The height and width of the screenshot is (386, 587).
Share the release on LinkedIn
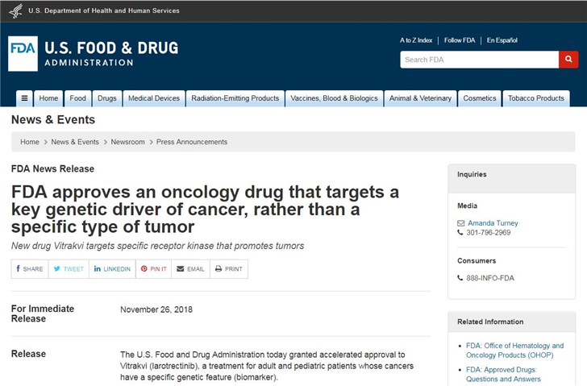112,269
